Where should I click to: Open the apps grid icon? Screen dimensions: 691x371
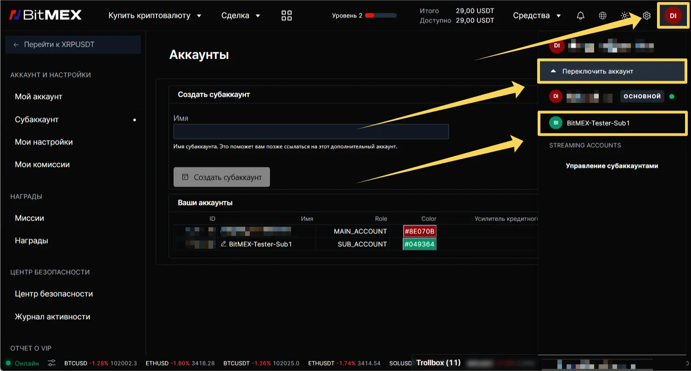tap(287, 16)
